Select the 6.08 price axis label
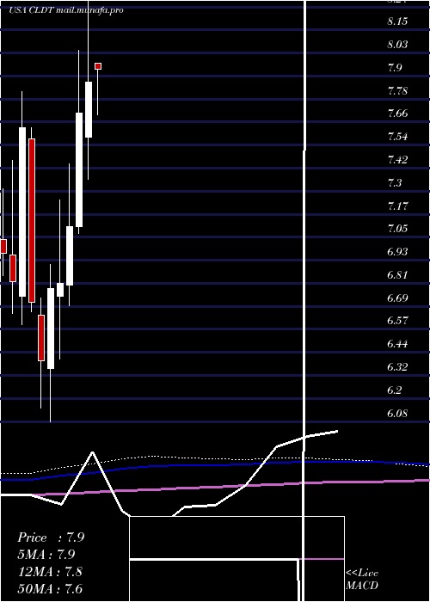Screen dimensions: 430x602 (x=397, y=413)
